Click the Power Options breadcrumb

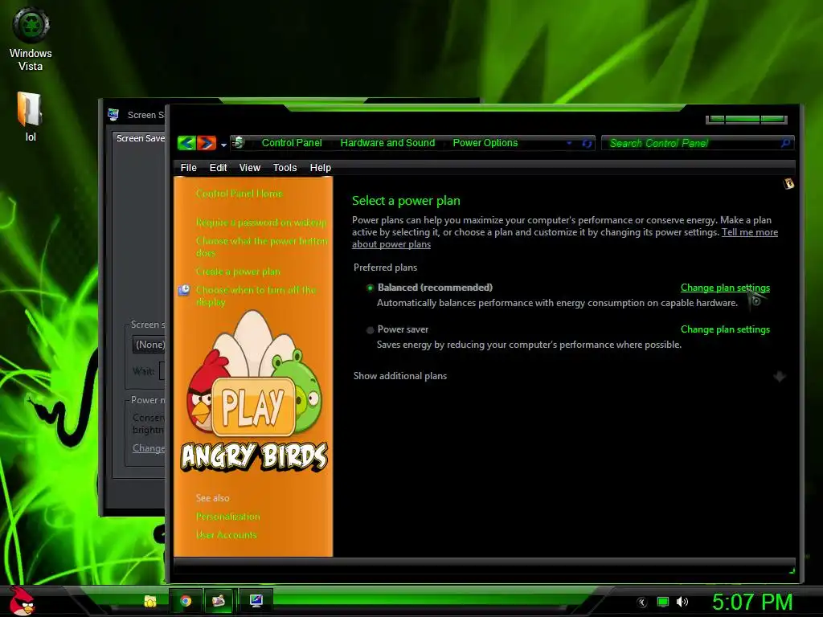(485, 143)
